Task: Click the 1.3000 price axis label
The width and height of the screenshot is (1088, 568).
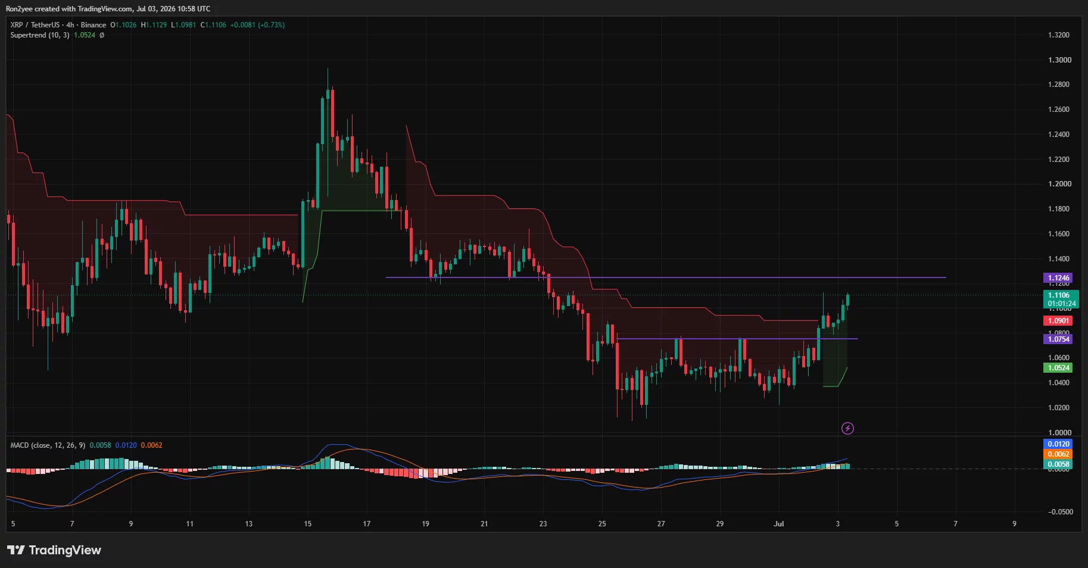Action: (x=1058, y=60)
